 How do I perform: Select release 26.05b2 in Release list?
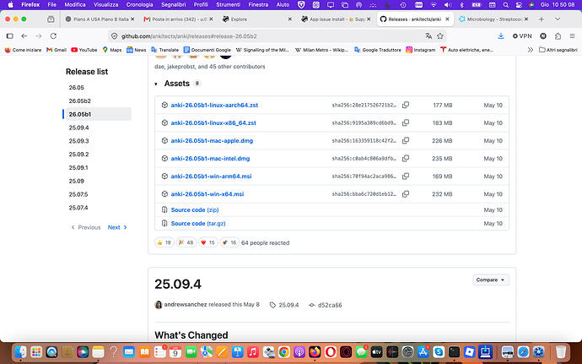coord(80,101)
